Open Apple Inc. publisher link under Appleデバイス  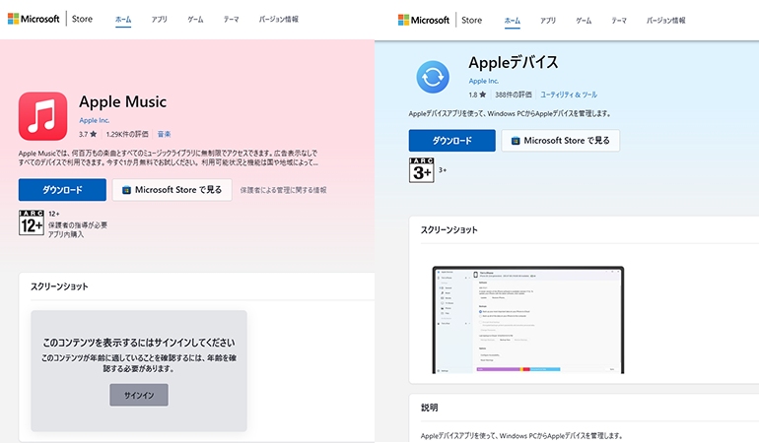tap(484, 81)
